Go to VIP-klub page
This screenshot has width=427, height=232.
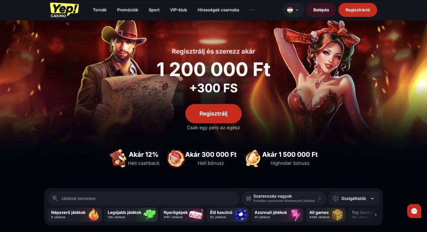(178, 10)
